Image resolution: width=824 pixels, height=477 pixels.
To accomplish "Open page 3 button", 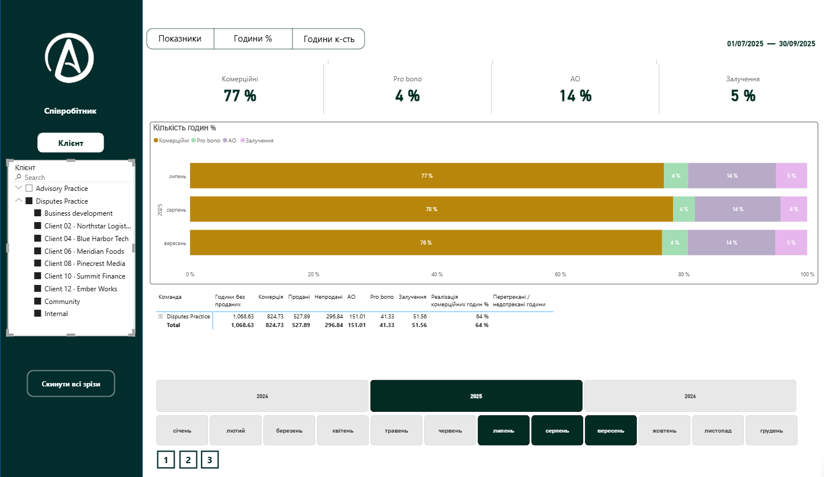I will [x=210, y=460].
